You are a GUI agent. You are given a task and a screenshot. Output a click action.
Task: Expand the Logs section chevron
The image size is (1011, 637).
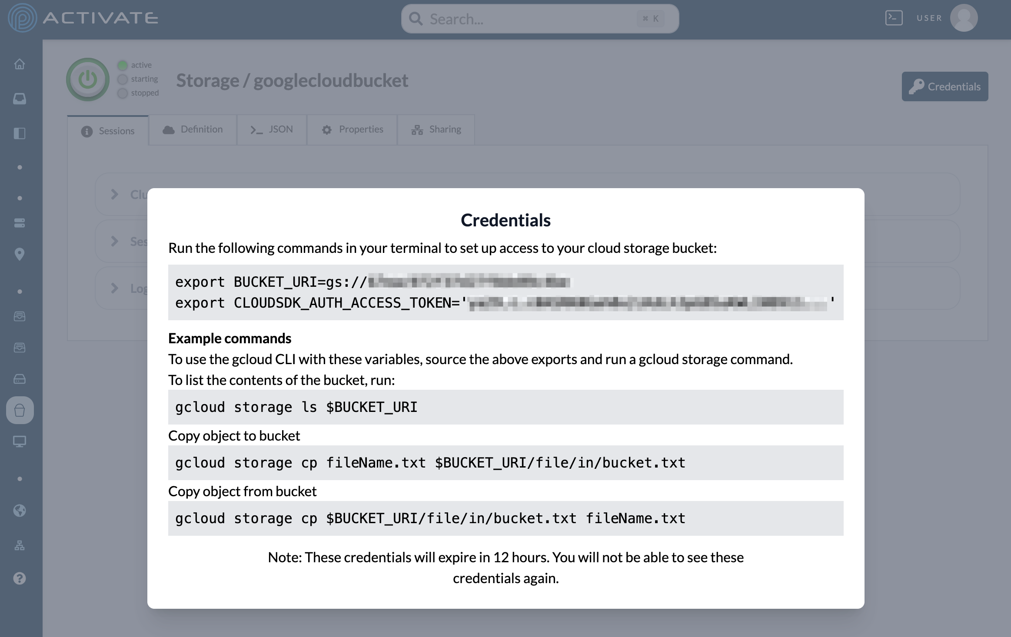[x=114, y=288]
